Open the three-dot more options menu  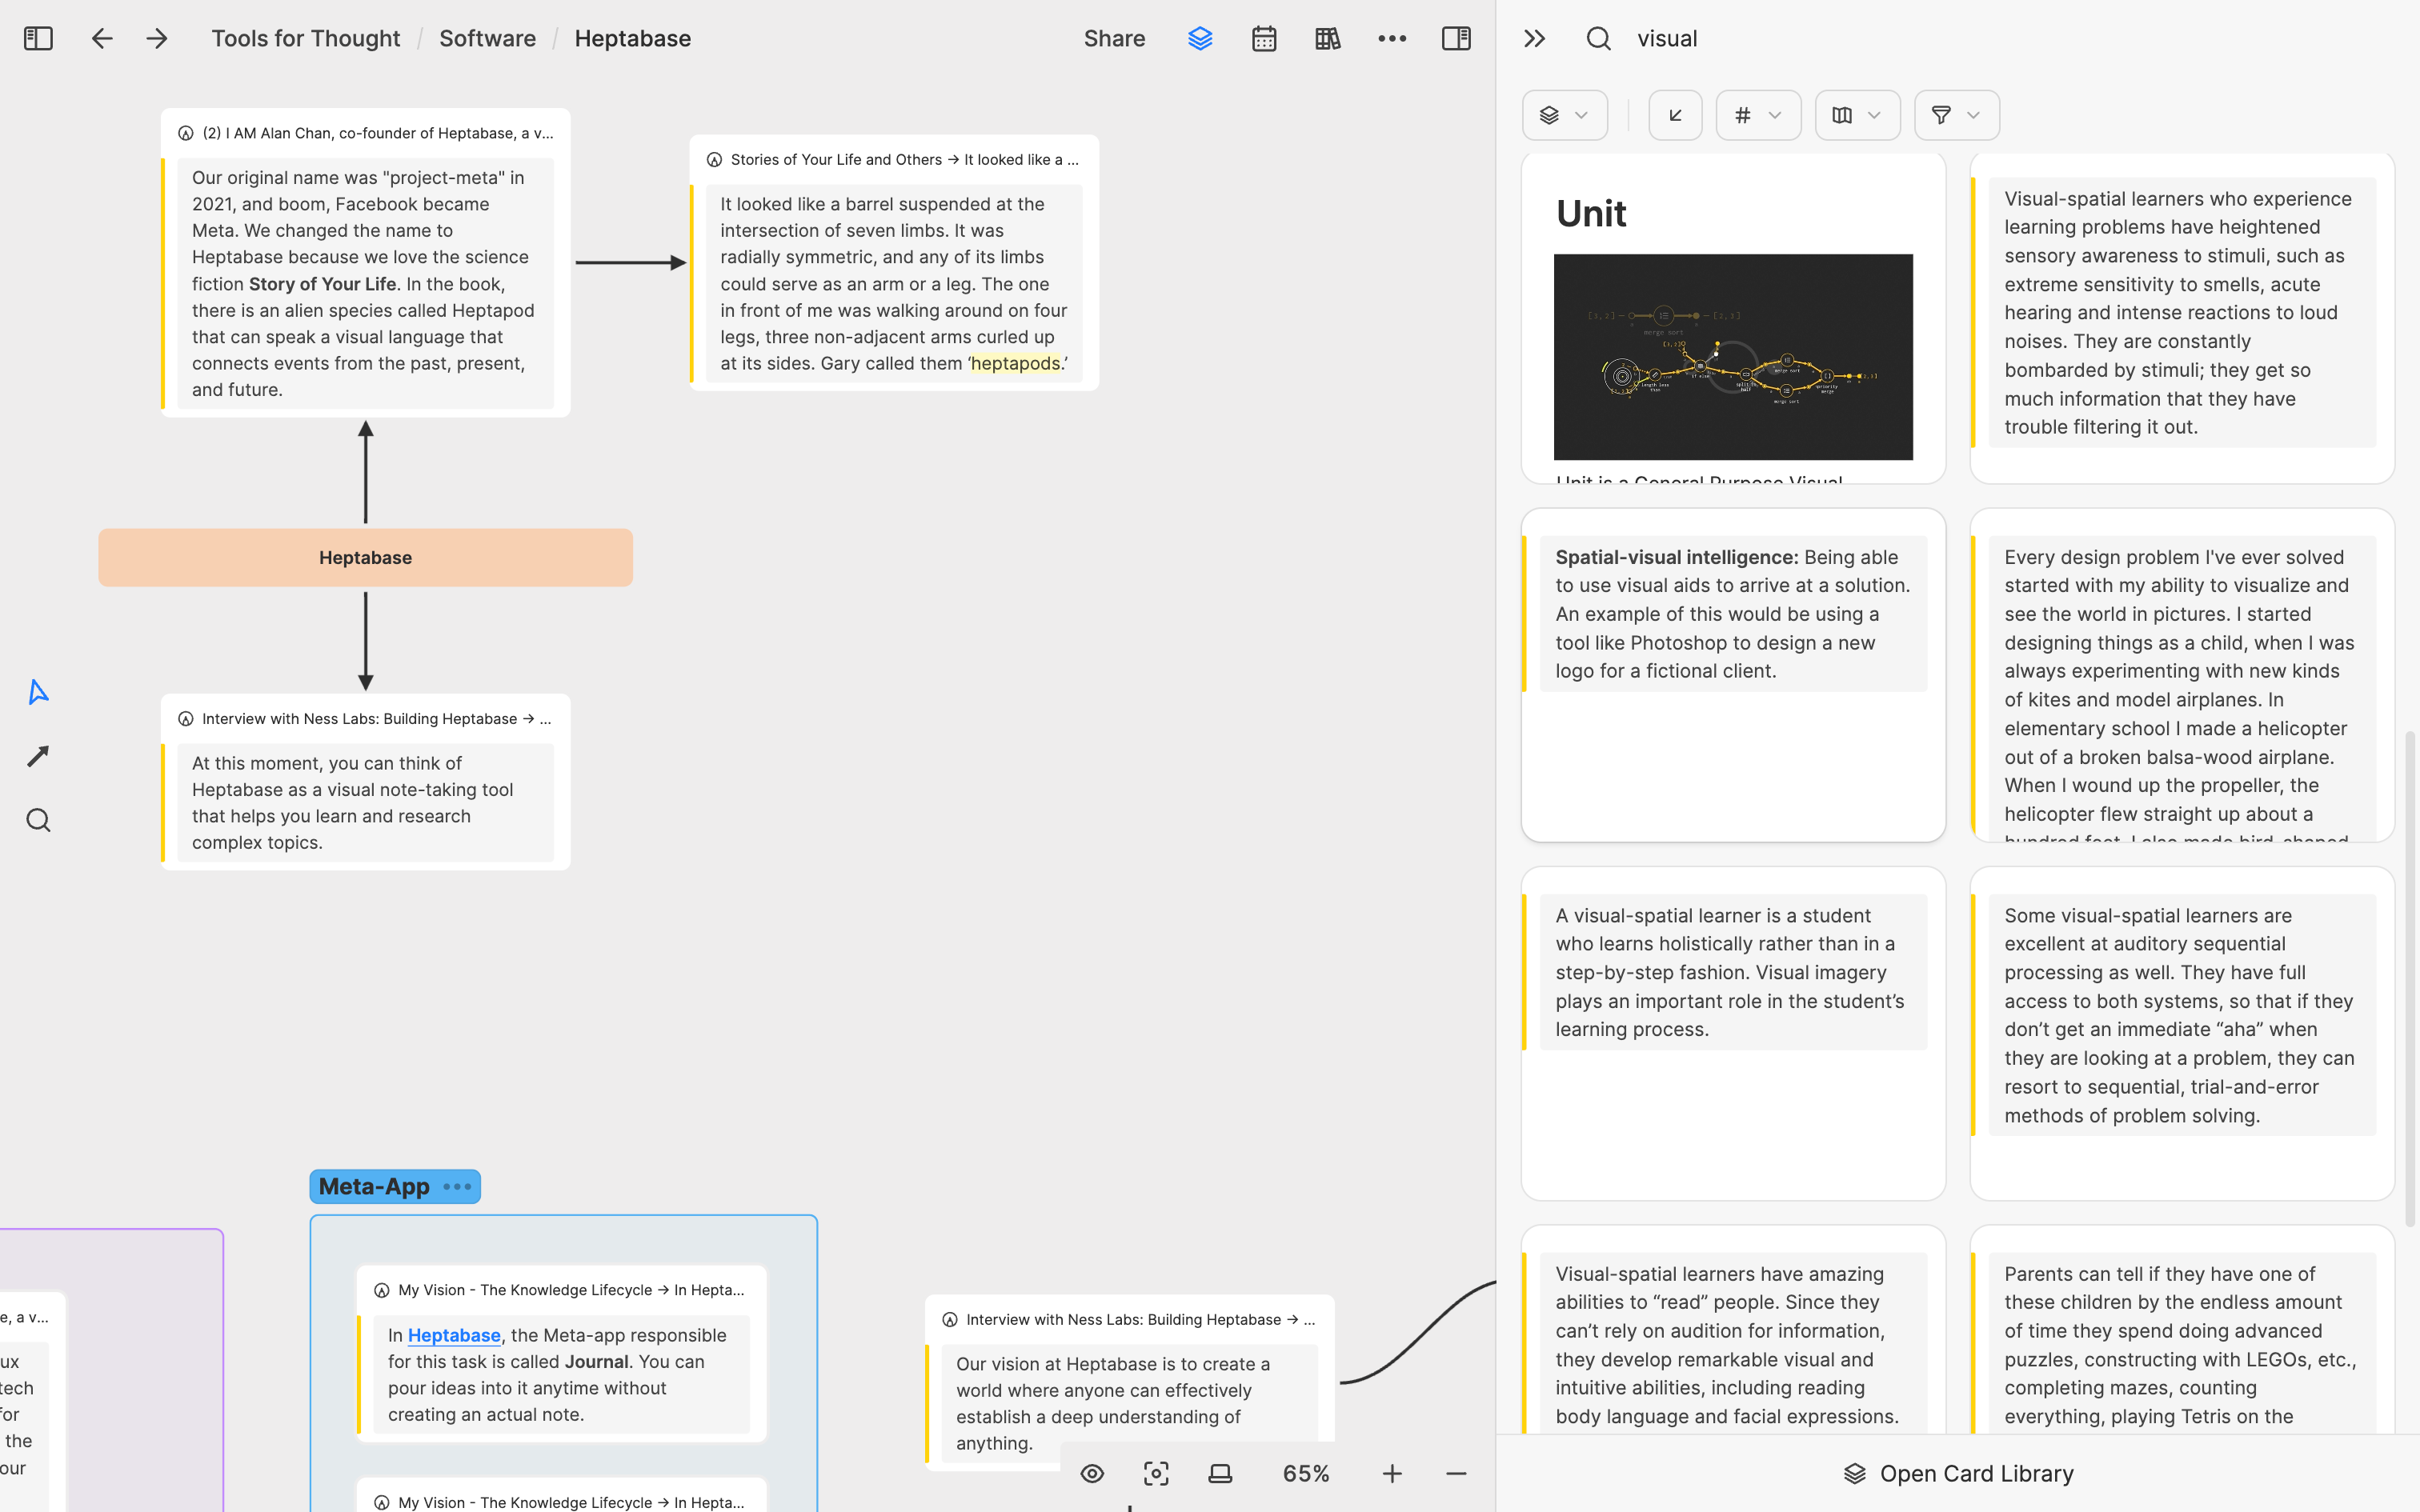pyautogui.click(x=1392, y=38)
